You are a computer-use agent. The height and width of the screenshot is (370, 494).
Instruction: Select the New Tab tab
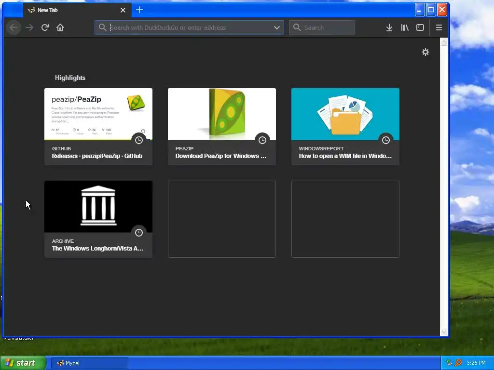(x=77, y=10)
